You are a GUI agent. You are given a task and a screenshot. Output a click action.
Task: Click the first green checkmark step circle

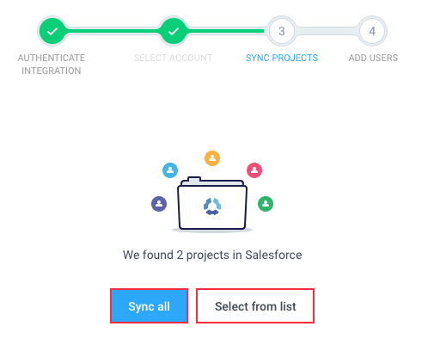pos(52,31)
